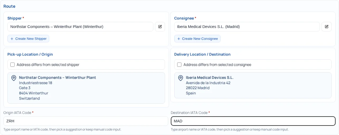Screen dimensions: 339x135
Task: Check 'Address differs from selected shipper' box
Action: [x=12, y=64]
